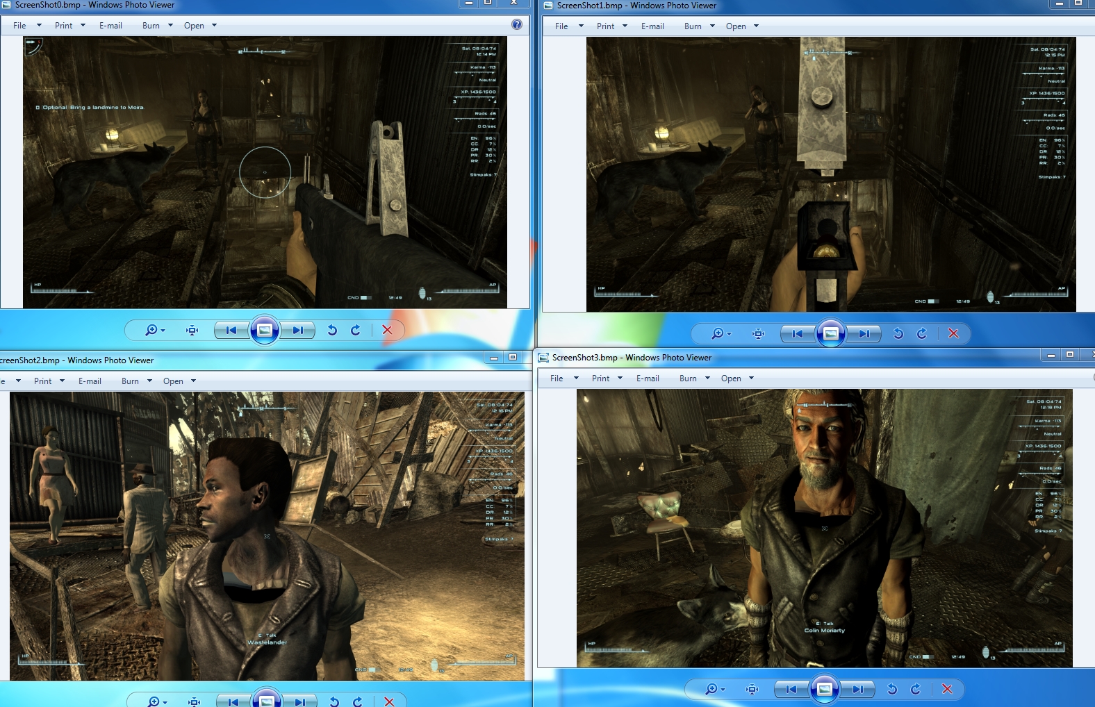Start slide show in ScreenShot1 viewer
This screenshot has width=1095, height=707.
pyautogui.click(x=831, y=333)
